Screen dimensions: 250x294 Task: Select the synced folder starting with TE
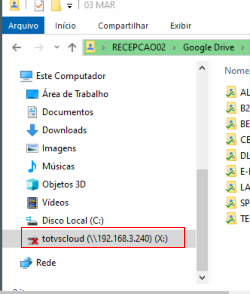point(238,219)
